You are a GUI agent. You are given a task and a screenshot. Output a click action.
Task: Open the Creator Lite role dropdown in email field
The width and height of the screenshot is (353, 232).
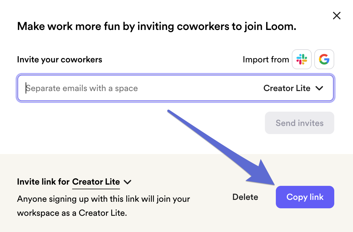click(x=293, y=88)
